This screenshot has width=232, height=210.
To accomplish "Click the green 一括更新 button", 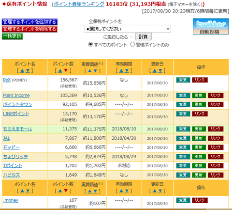I will (x=12, y=36).
